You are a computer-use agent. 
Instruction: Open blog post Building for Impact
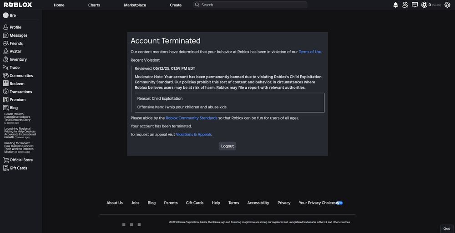[x=19, y=147]
